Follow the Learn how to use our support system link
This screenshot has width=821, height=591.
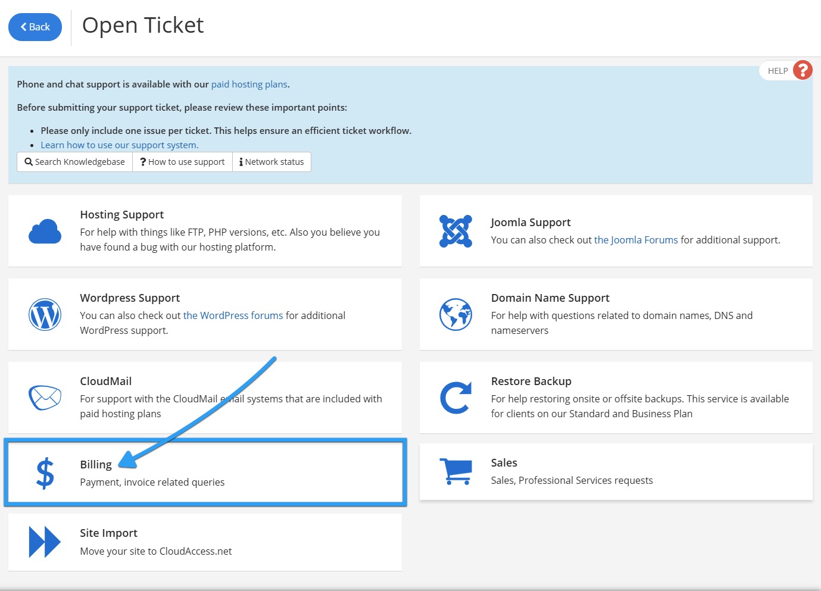click(x=119, y=145)
